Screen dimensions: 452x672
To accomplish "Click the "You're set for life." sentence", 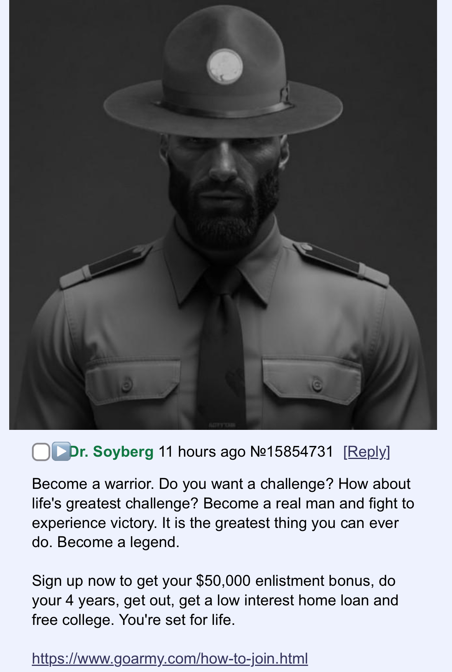I will (177, 620).
